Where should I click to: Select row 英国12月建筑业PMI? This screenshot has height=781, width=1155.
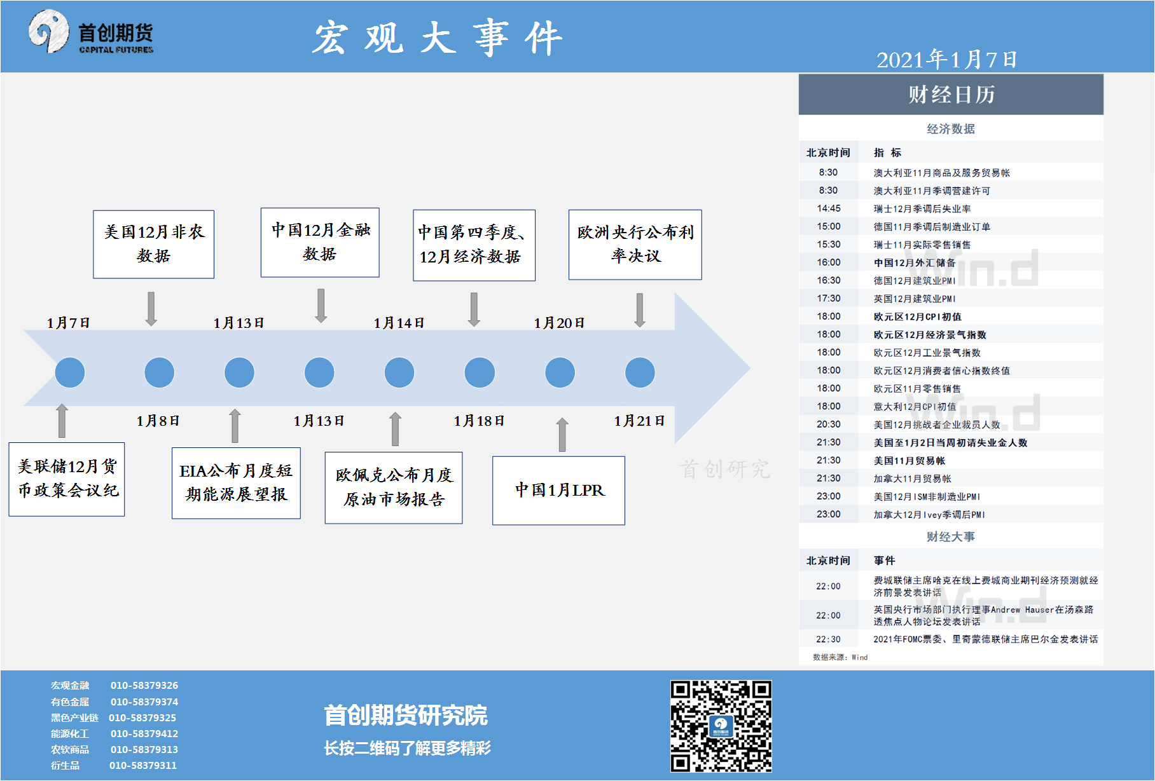point(951,299)
